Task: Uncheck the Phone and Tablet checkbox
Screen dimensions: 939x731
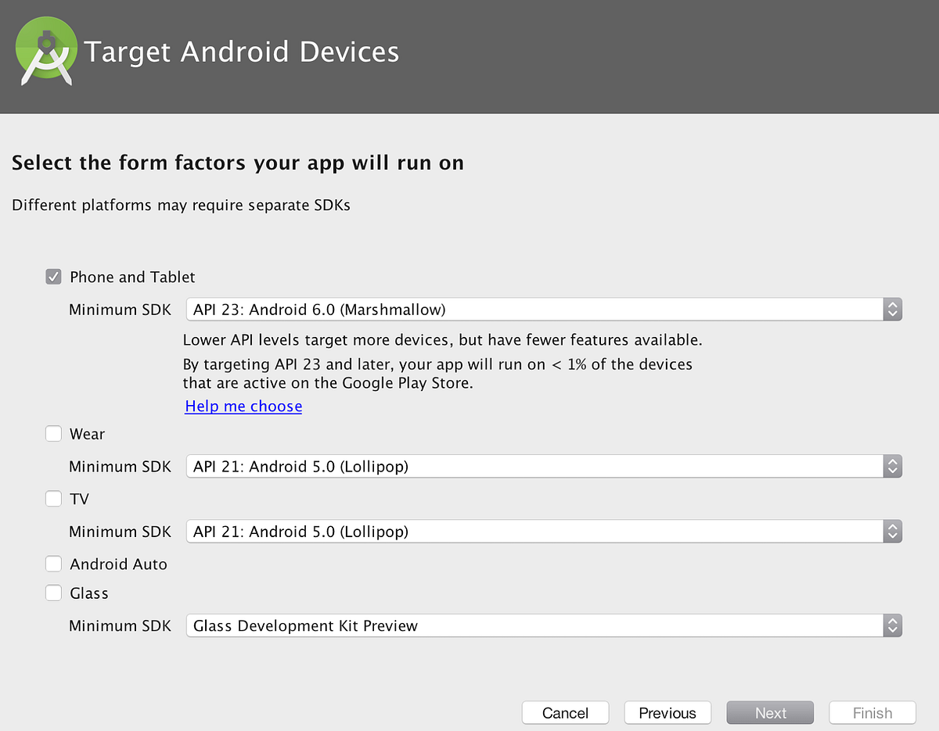Action: [53, 277]
